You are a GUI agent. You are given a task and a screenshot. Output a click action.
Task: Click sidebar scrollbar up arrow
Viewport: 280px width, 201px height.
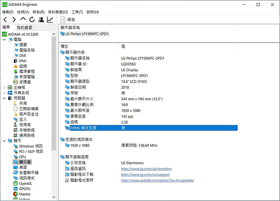tap(54, 34)
